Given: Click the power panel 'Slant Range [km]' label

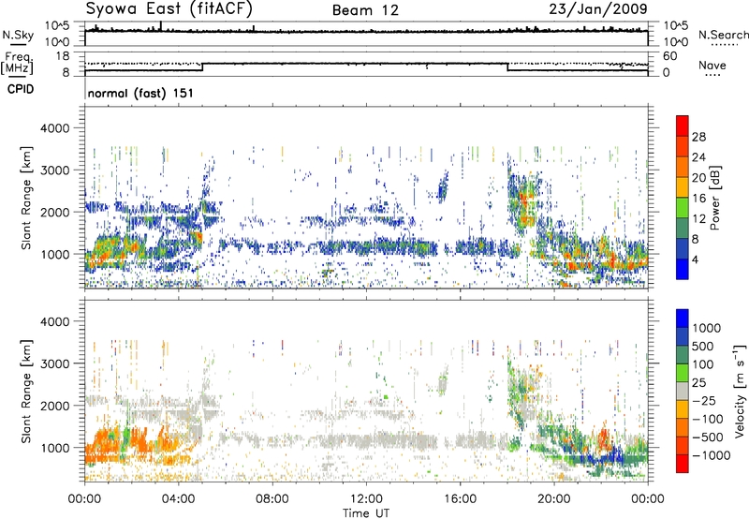Looking at the screenshot, I should tap(26, 198).
